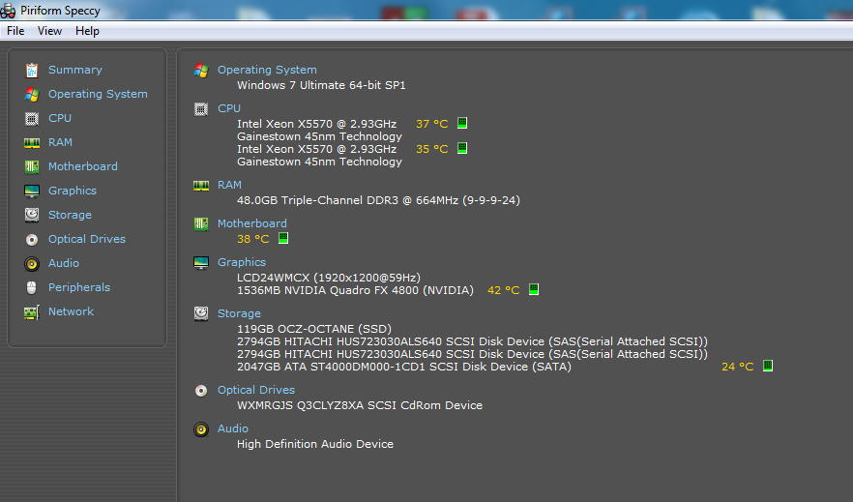Open Storage section from sidebar
This screenshot has height=502, width=853.
(x=70, y=215)
